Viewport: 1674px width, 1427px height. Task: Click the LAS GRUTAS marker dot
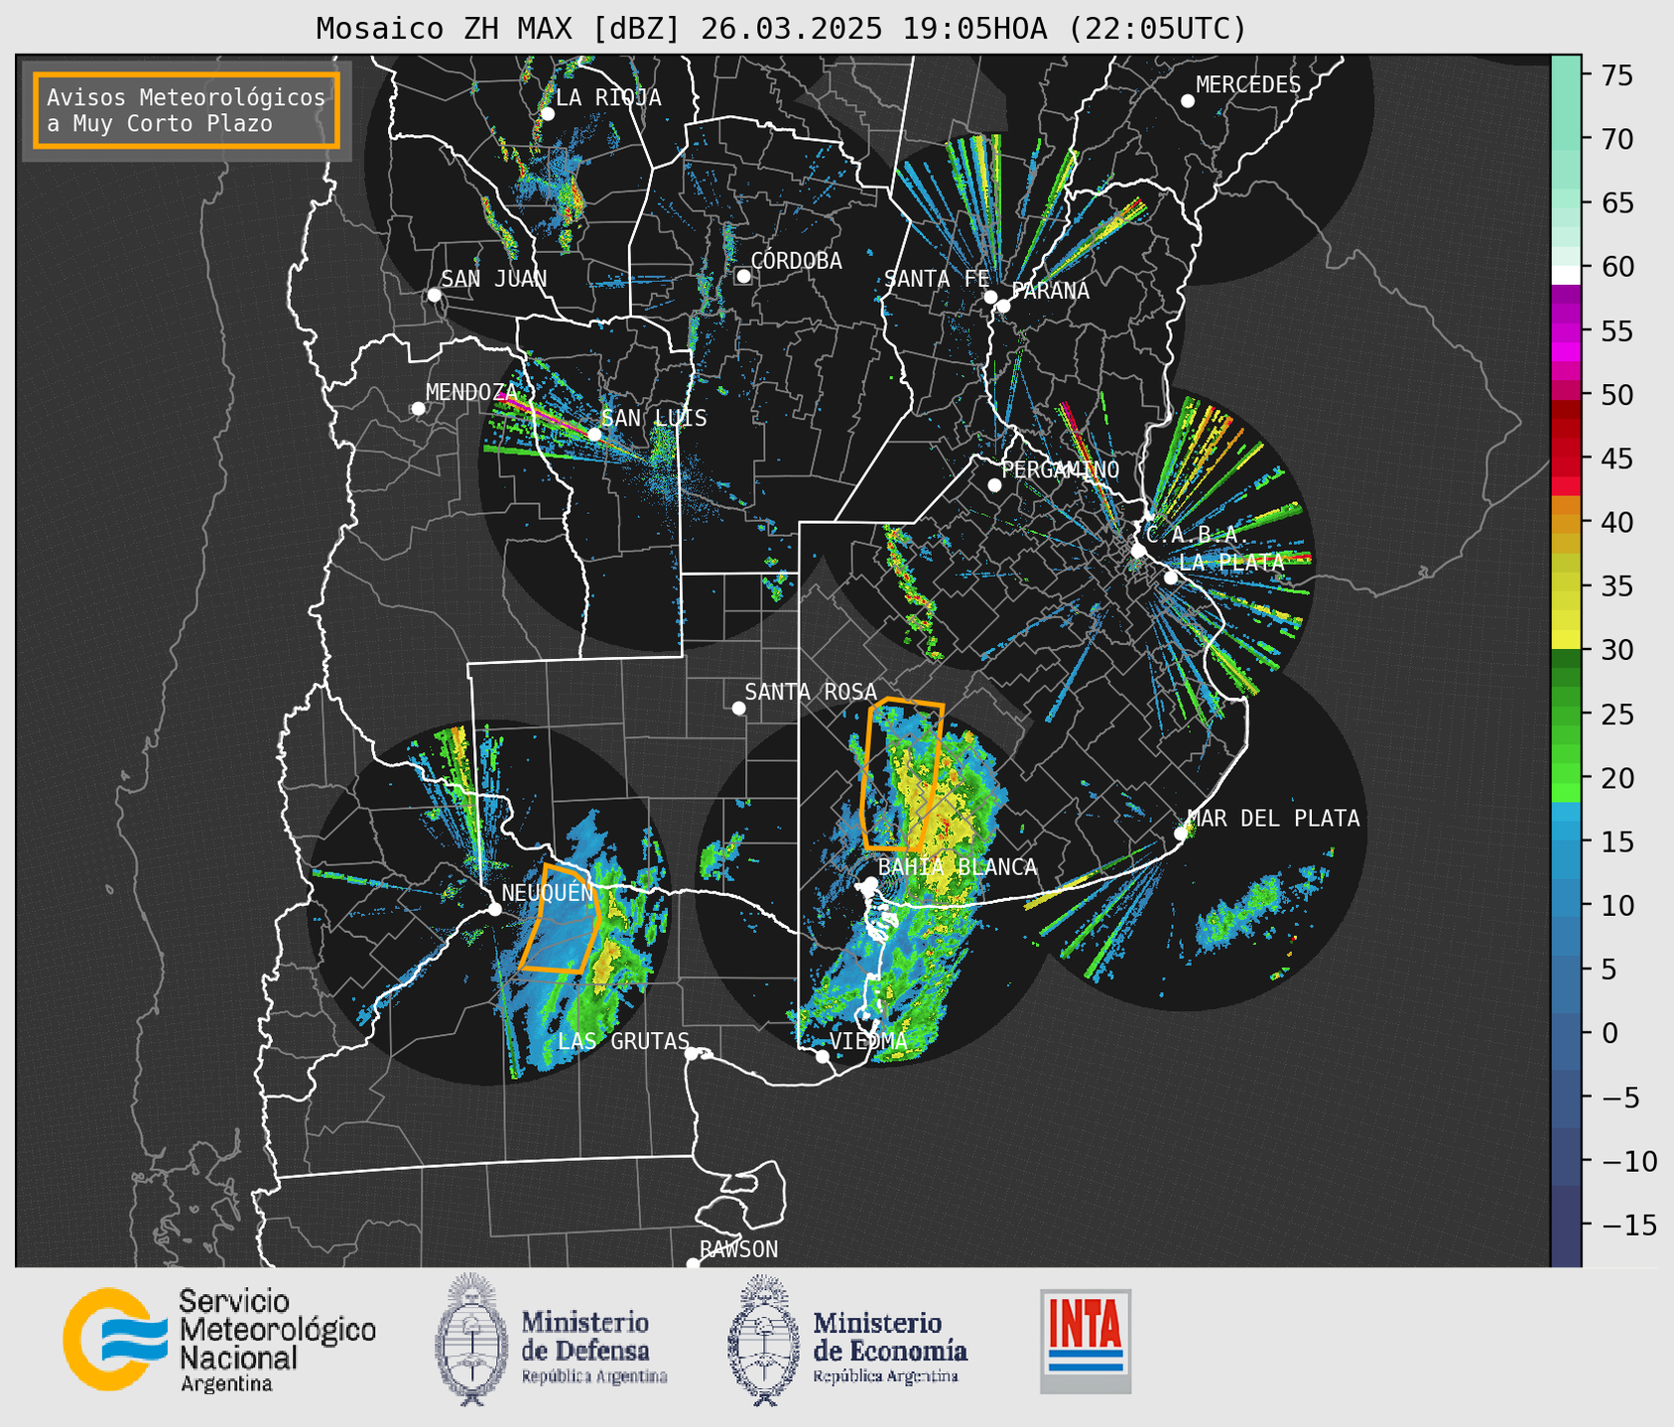point(692,1054)
